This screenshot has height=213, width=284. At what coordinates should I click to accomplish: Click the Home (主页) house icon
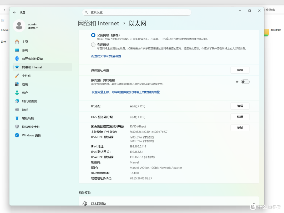pyautogui.click(x=17, y=42)
